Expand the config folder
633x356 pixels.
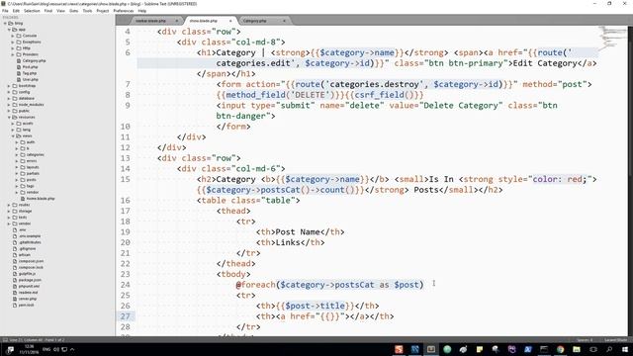[x=9, y=92]
